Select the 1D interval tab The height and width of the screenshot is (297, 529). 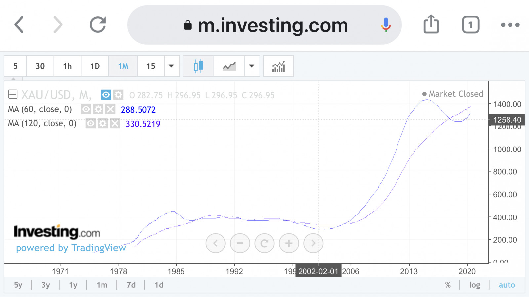pyautogui.click(x=95, y=66)
